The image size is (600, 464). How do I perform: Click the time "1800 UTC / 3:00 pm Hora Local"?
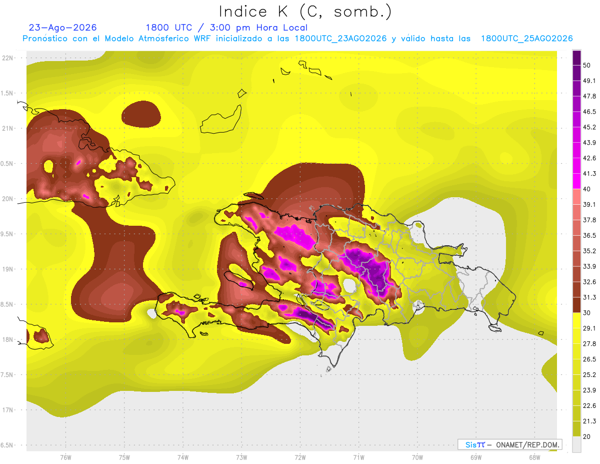click(x=226, y=28)
